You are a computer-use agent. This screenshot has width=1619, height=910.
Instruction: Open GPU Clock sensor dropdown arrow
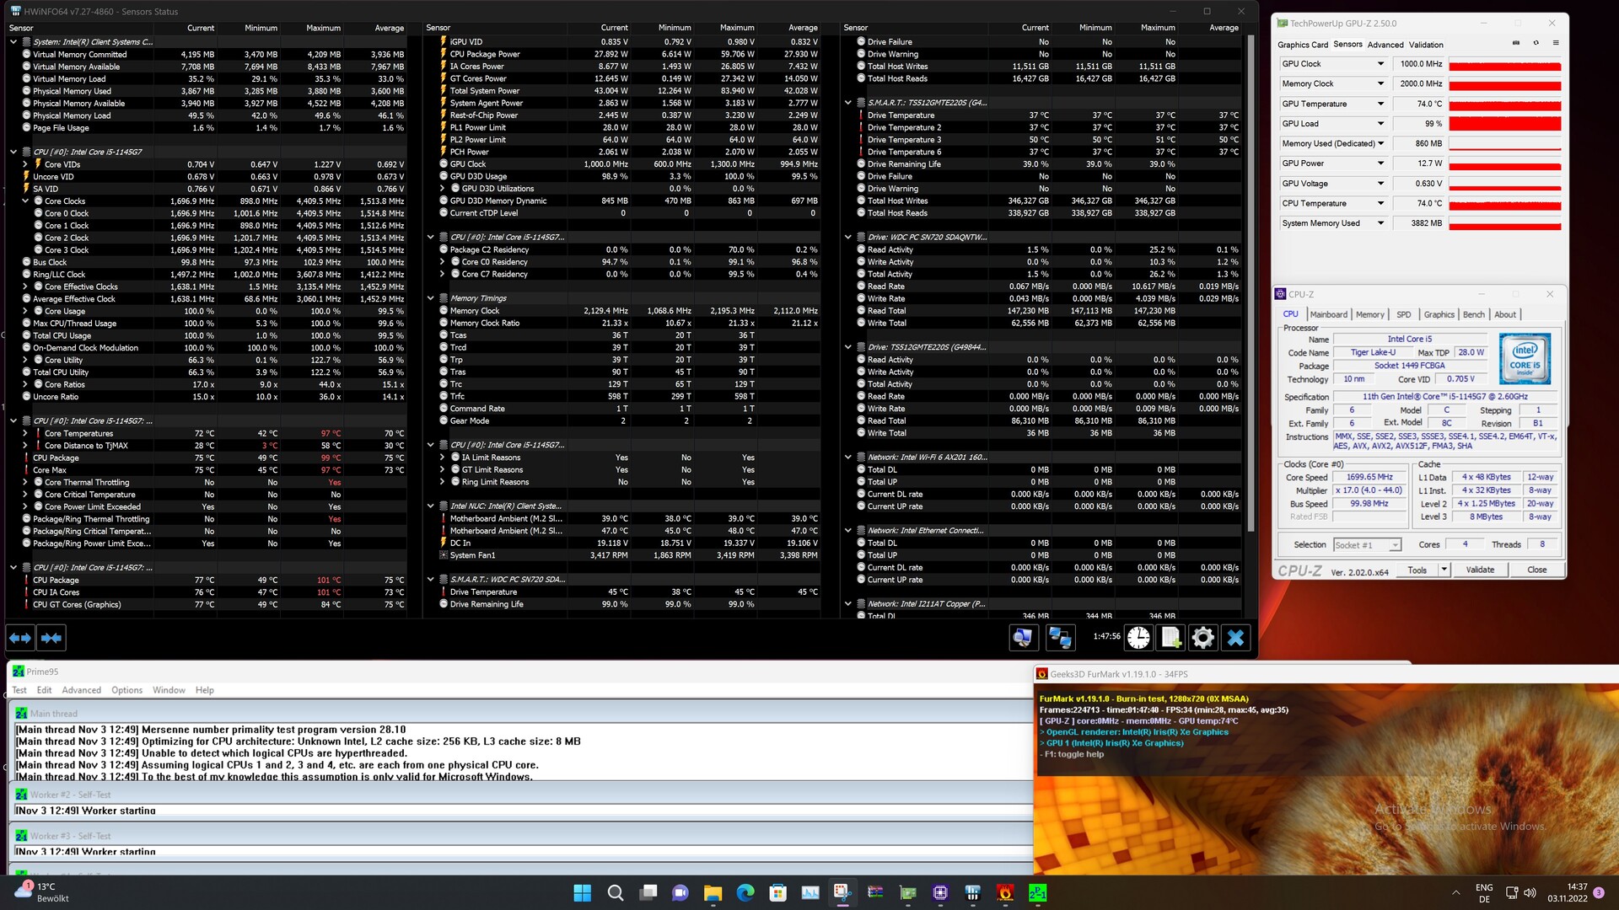1380,64
